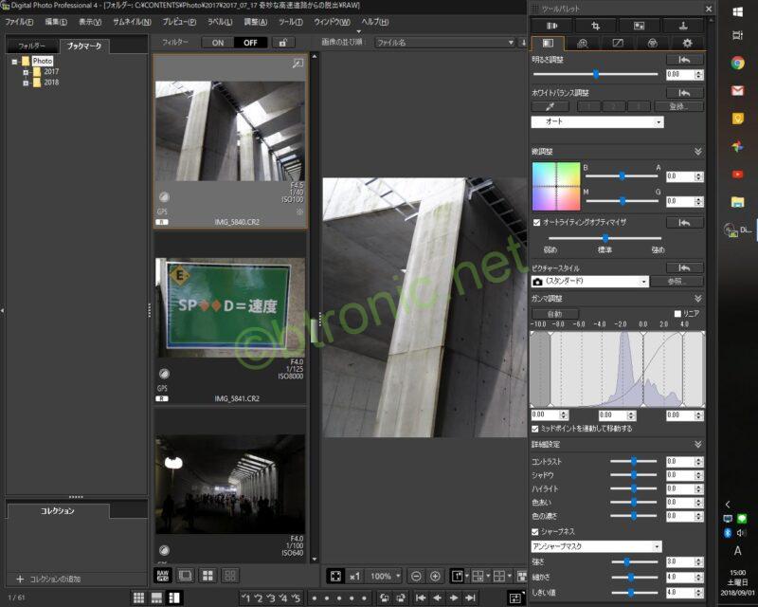Image resolution: width=758 pixels, height=607 pixels.
Task: Open the color adjustment circles palette
Action: click(652, 43)
